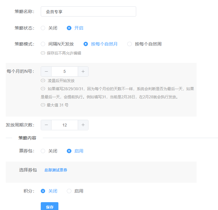218x210 pixels.
Task: Click hint icon beside 保存后不再允许编辑
Action: click(43, 53)
